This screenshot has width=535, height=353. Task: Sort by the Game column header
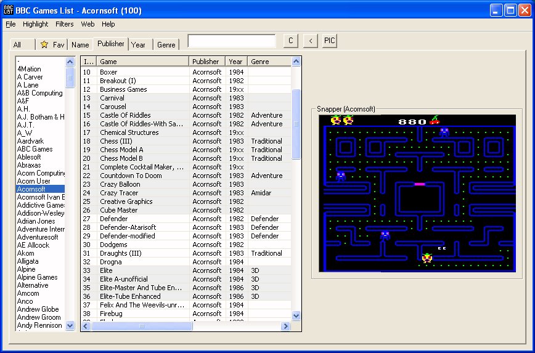pyautogui.click(x=142, y=62)
